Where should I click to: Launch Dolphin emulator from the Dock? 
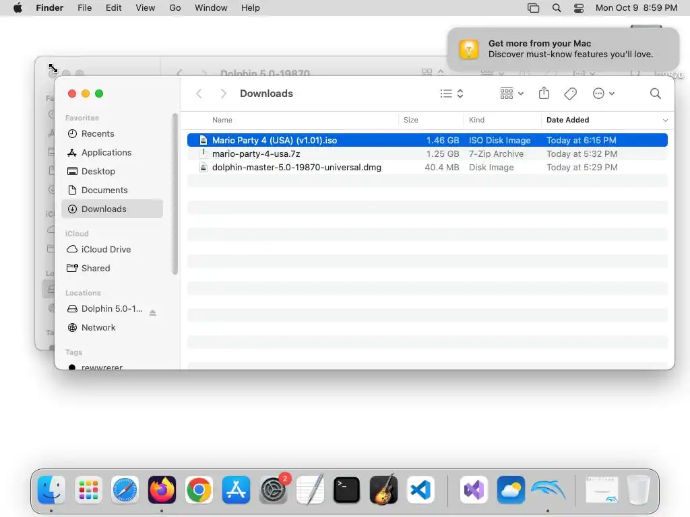[548, 489]
